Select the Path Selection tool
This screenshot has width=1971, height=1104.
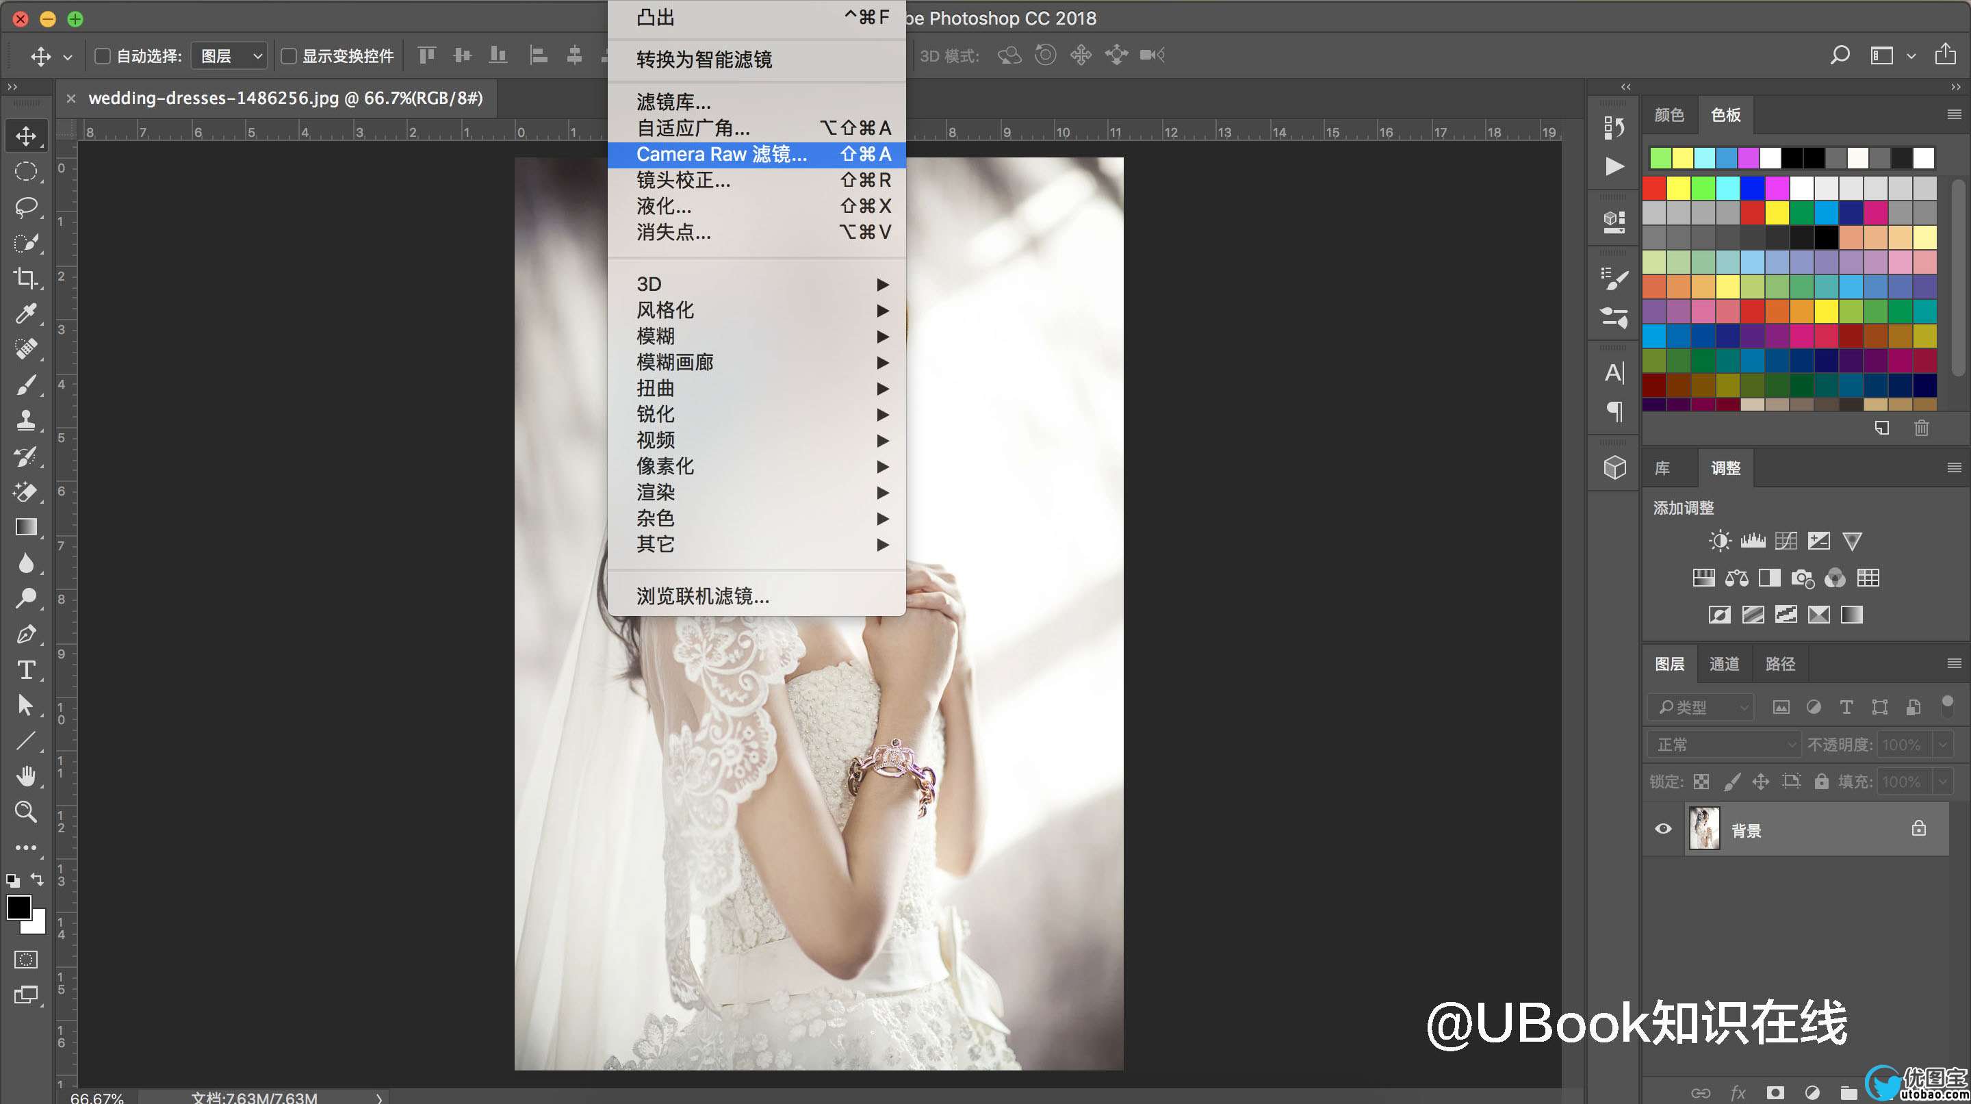26,706
